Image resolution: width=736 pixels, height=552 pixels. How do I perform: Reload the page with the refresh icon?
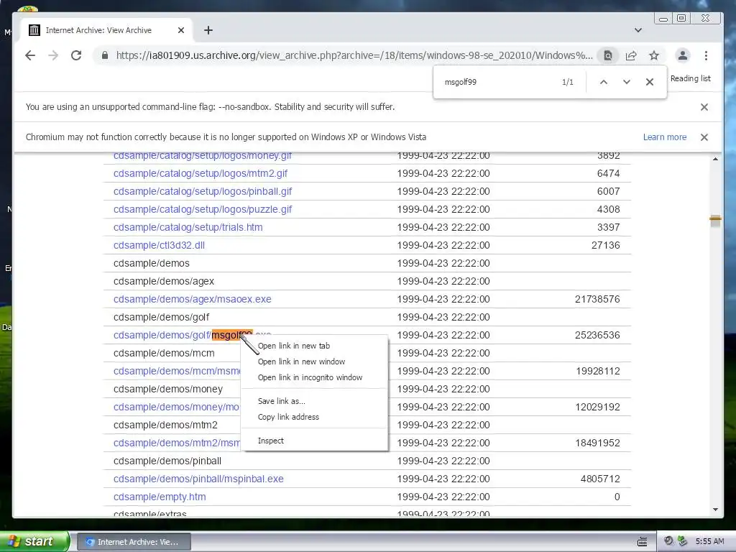coord(76,55)
